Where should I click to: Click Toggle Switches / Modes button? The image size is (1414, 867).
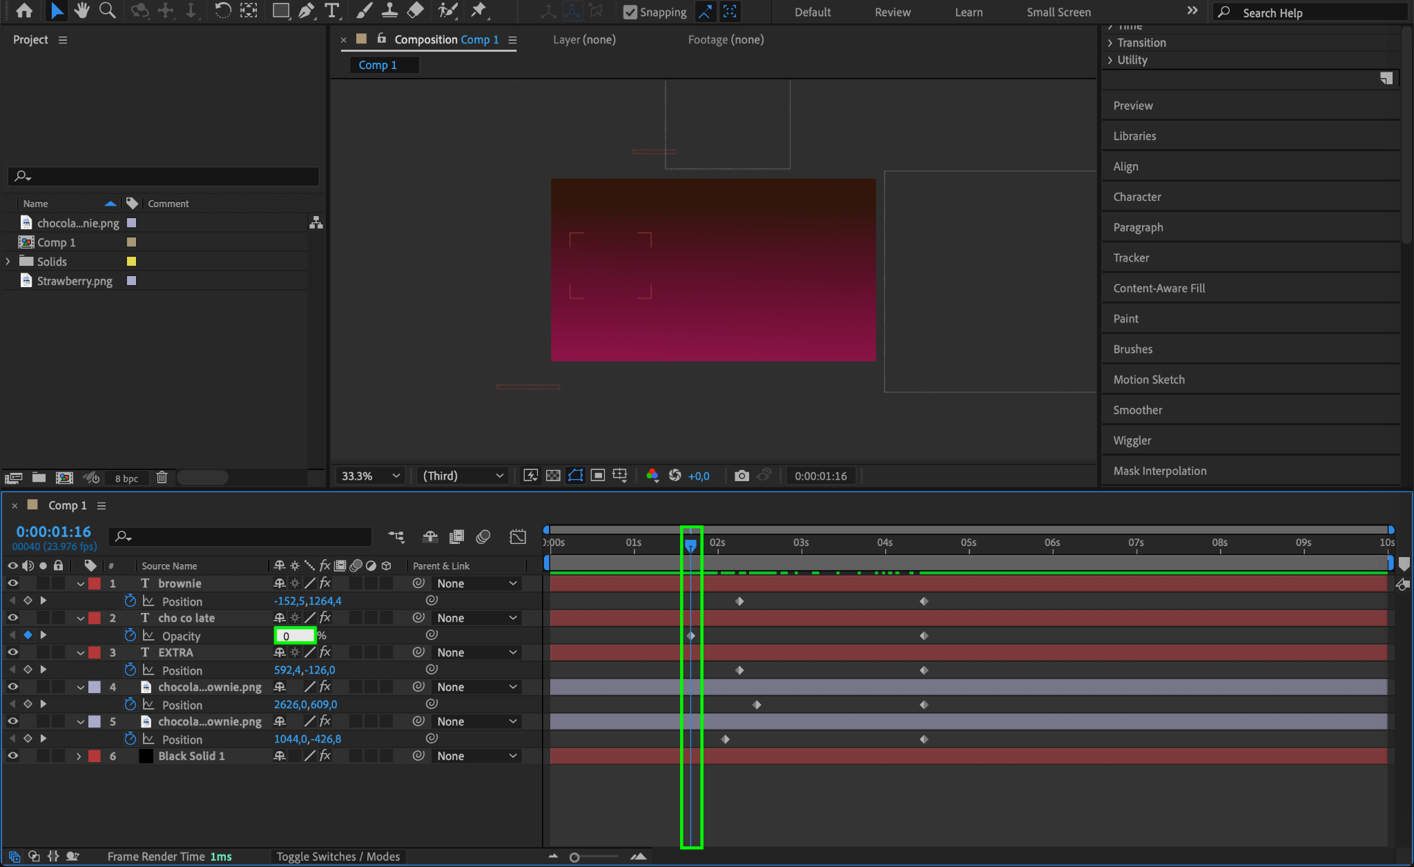[x=338, y=857]
